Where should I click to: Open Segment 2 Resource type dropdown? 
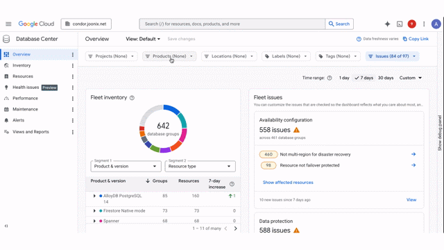tap(200, 167)
